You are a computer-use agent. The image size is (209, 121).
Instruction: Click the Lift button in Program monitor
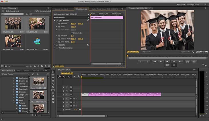[x=188, y=62]
